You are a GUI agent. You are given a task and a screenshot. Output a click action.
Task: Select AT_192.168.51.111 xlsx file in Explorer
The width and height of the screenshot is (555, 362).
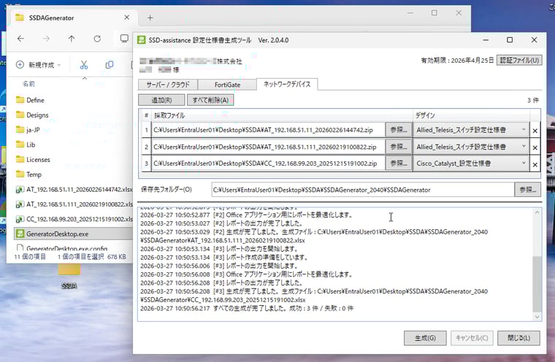[x=74, y=204]
